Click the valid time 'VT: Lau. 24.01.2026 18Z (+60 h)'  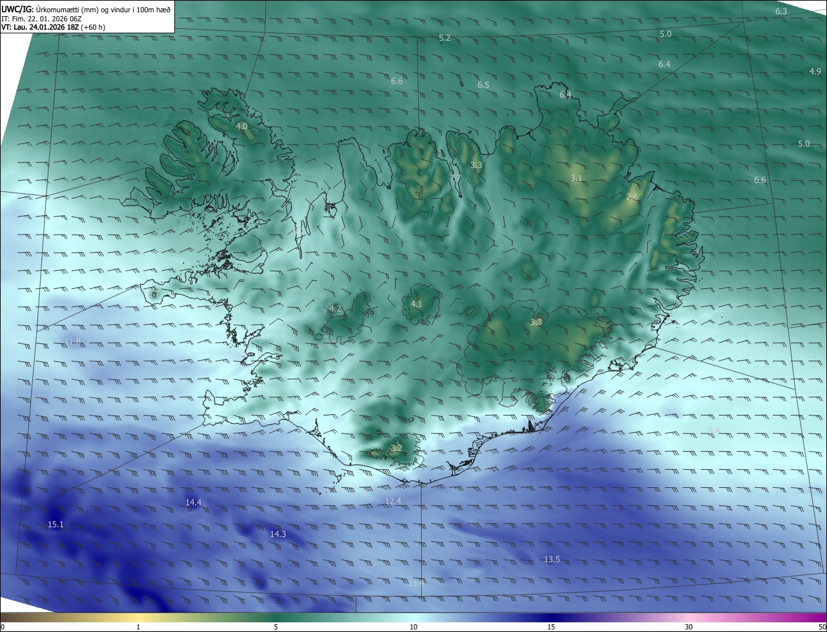[54, 27]
